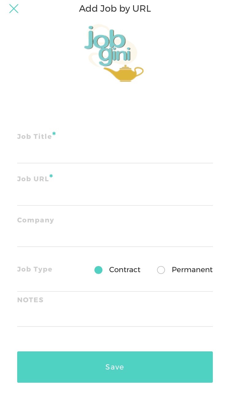This screenshot has width=230, height=395.
Task: Click the 'NOTES' field label
Action: tap(30, 300)
